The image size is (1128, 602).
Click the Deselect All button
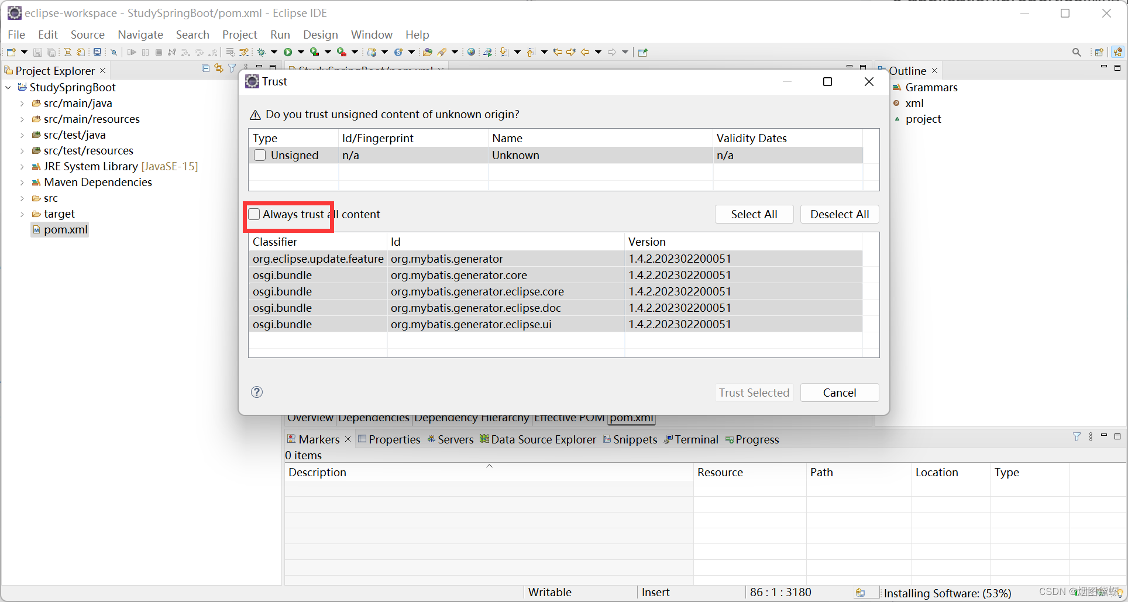point(840,214)
